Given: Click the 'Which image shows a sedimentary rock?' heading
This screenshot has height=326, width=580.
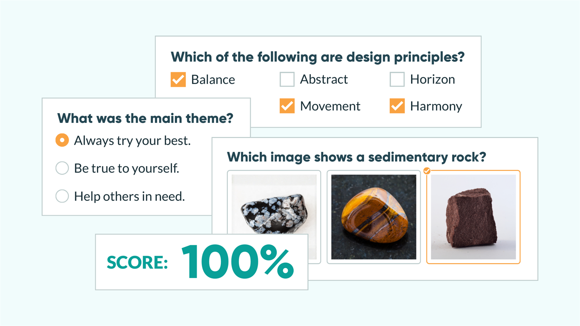Looking at the screenshot, I should tap(357, 157).
